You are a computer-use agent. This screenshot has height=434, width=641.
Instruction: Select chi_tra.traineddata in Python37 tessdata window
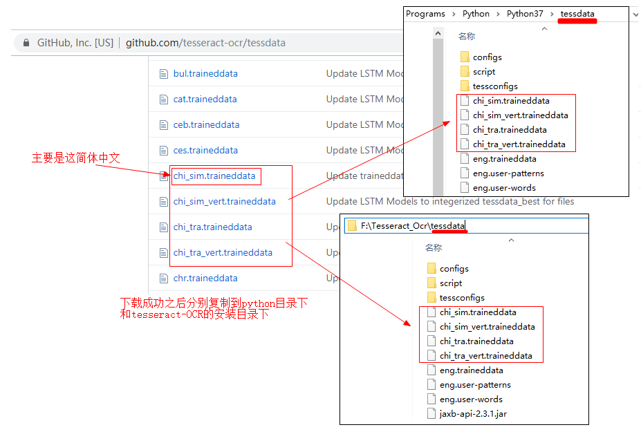tap(510, 129)
